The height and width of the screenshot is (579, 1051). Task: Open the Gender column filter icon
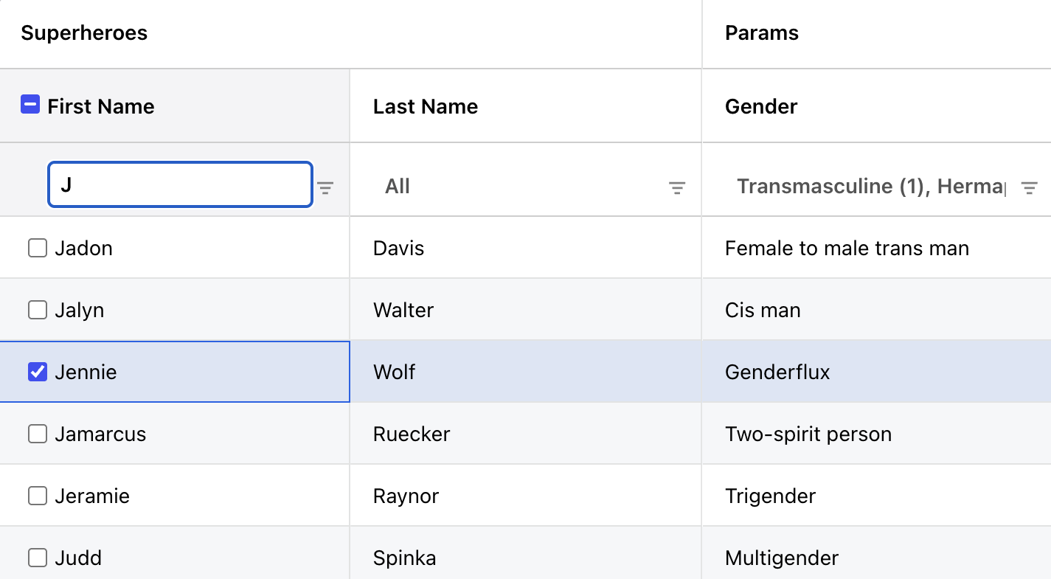click(x=1030, y=187)
